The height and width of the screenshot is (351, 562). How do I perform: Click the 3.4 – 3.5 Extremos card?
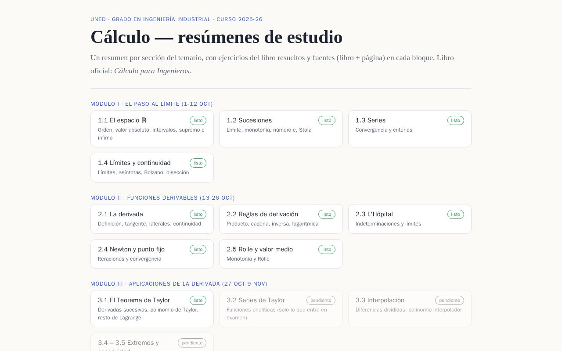click(152, 342)
